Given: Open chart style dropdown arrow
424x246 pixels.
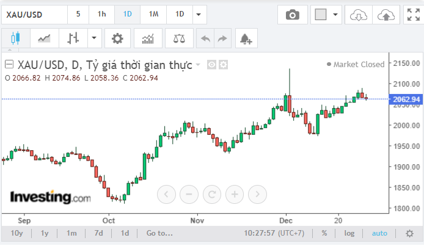Looking at the screenshot, I should [x=94, y=38].
